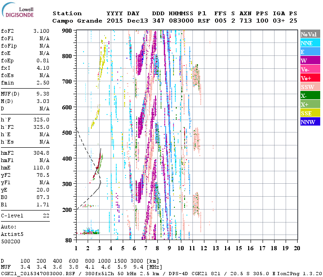
Task: Click the PPS value 100
Action: point(262,21)
